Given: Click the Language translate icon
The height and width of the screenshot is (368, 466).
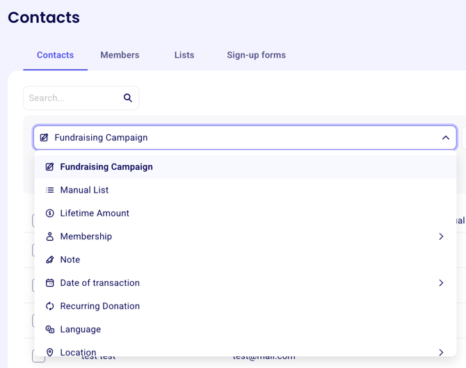Looking at the screenshot, I should point(50,330).
